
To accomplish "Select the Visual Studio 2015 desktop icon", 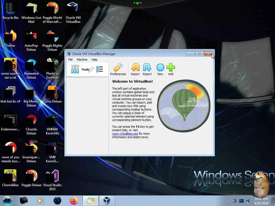I will 52,180.
